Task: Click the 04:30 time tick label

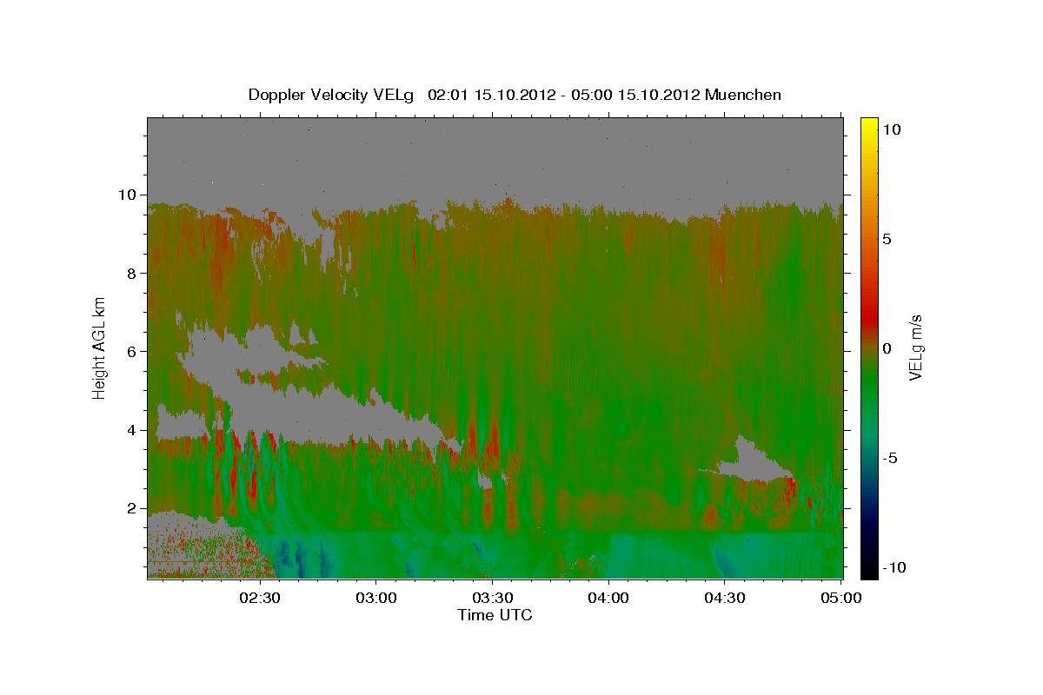Action: (x=724, y=598)
